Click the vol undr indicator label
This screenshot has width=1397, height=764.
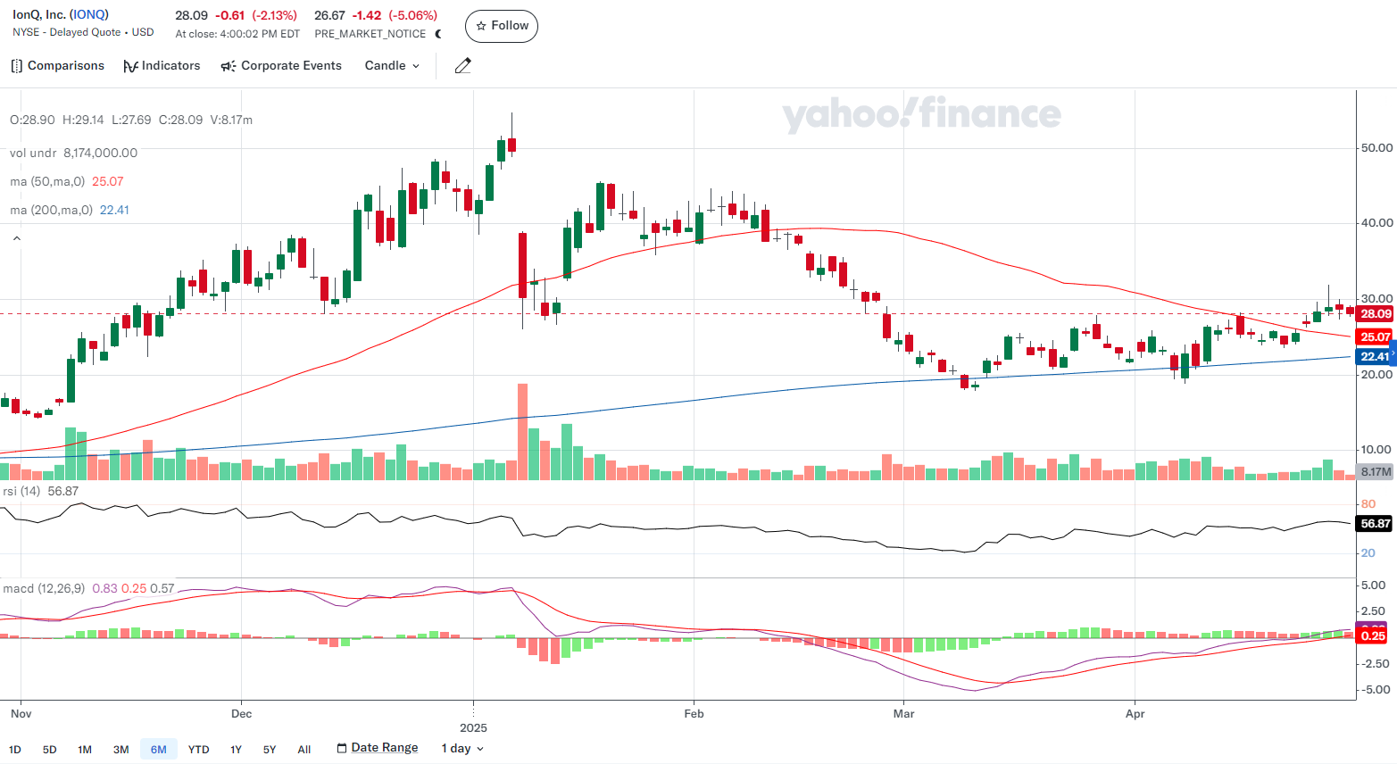[x=33, y=153]
